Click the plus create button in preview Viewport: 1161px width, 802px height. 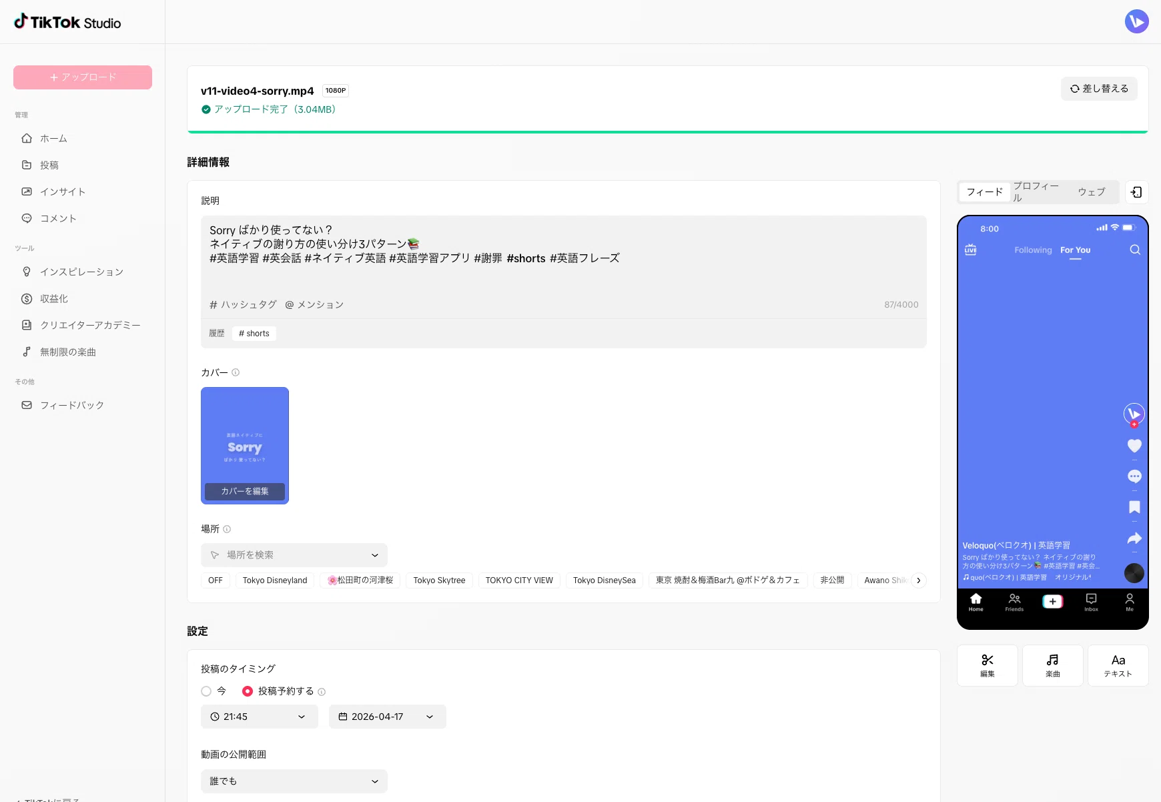tap(1053, 601)
